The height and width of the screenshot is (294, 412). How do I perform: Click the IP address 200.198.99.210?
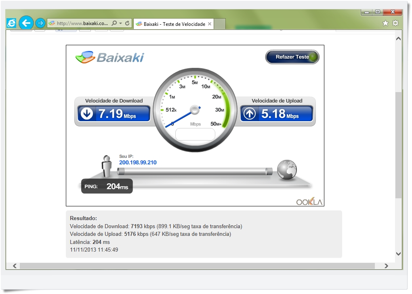(x=138, y=162)
